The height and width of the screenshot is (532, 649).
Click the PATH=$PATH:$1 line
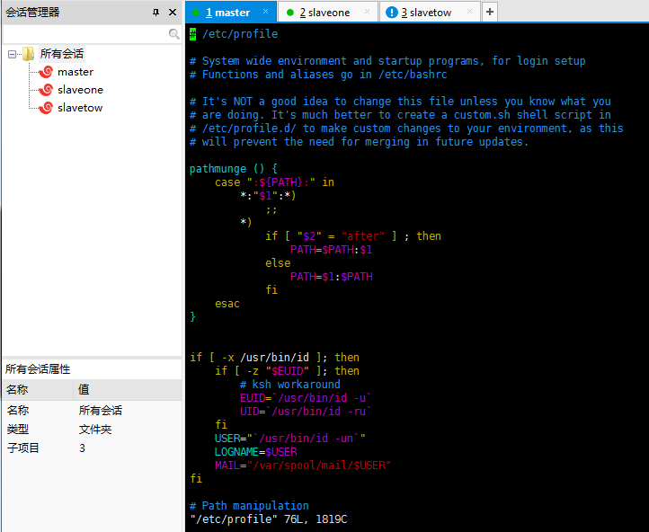[x=331, y=250]
